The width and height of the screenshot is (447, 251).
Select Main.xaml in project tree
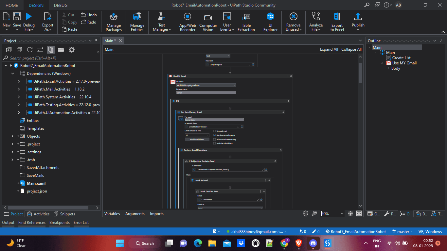point(36,183)
